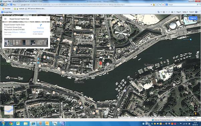
Task: Click the Pegman Street View icon
Action: (196, 114)
